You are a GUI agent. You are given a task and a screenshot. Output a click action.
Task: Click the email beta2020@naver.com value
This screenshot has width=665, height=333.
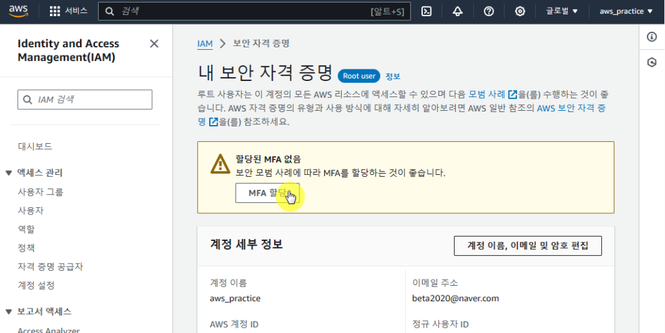coord(455,298)
